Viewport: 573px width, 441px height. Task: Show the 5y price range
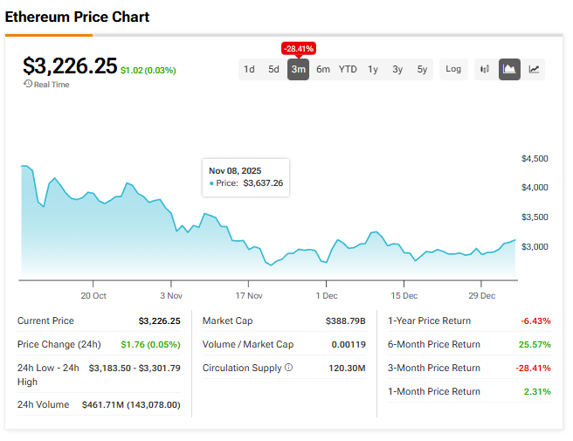point(423,69)
